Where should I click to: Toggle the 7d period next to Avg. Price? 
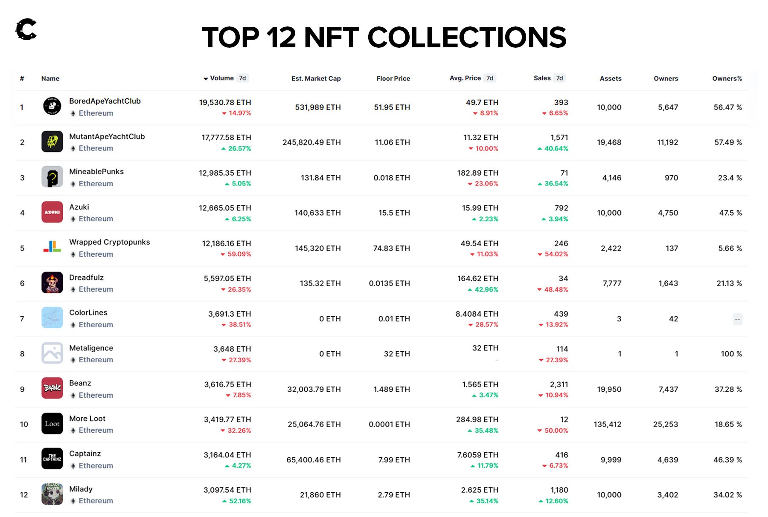(490, 78)
